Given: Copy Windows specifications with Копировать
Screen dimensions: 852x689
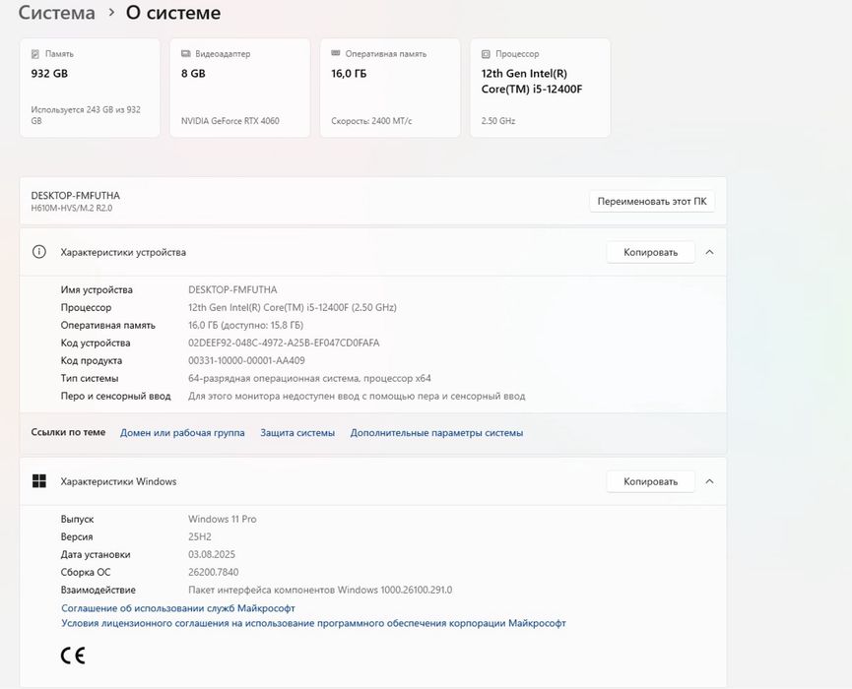Looking at the screenshot, I should pos(650,481).
